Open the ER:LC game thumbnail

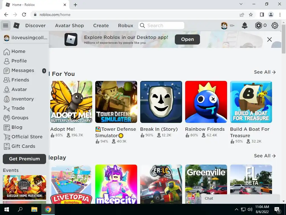(x=161, y=184)
